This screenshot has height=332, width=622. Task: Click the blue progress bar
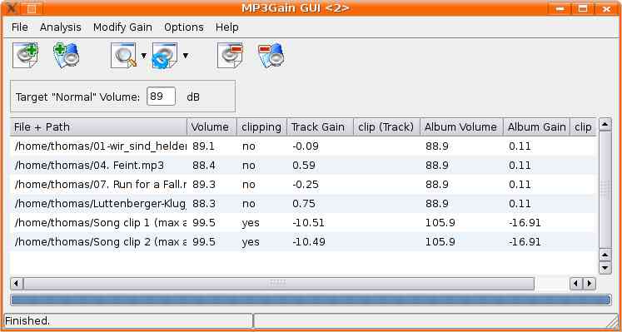pyautogui.click(x=311, y=300)
